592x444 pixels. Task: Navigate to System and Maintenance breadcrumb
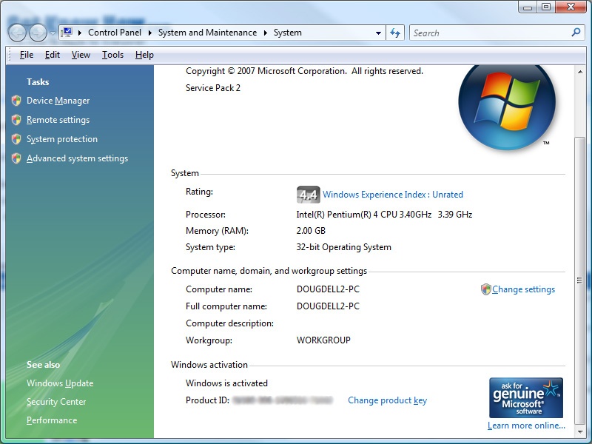point(207,33)
